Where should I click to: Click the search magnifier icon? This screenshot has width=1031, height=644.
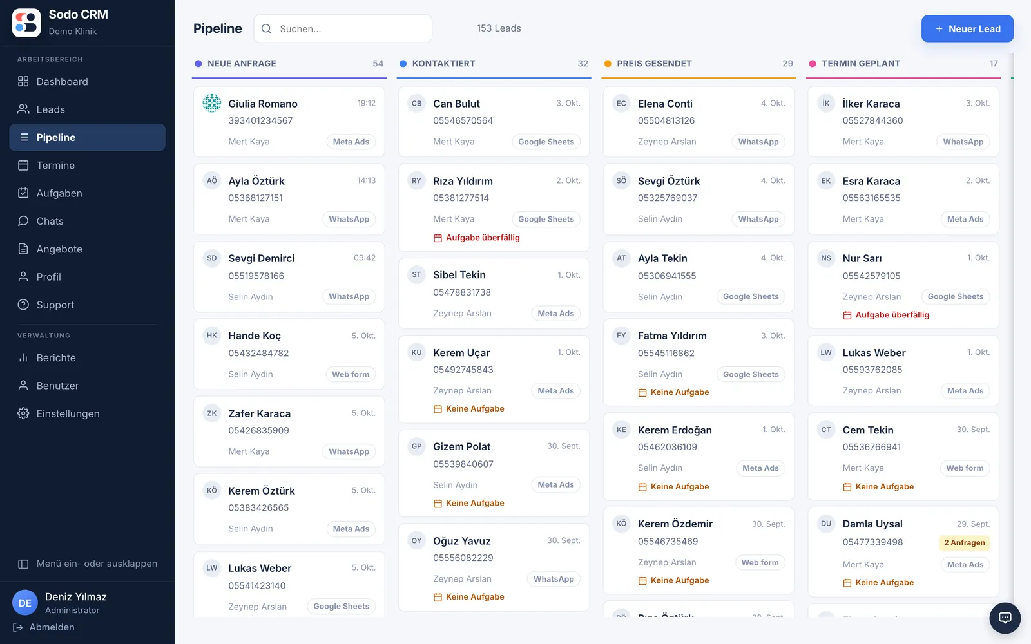[266, 28]
